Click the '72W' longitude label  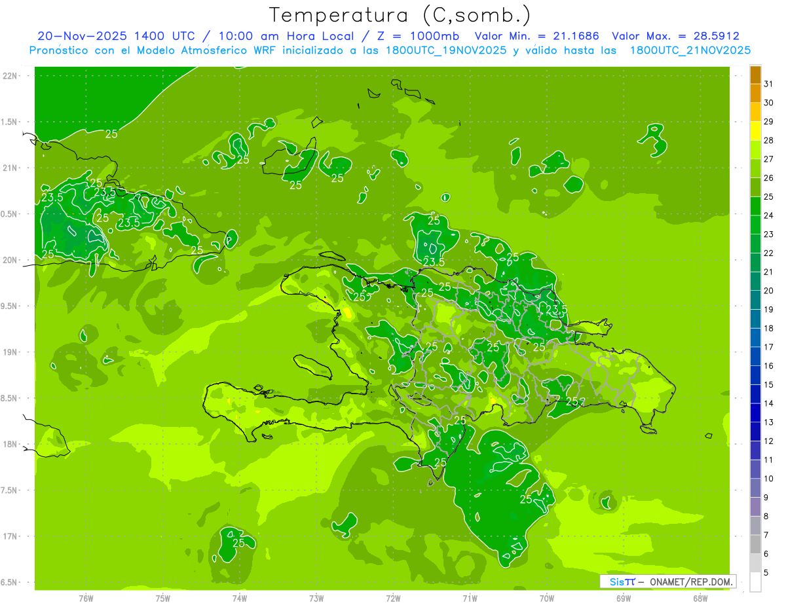(x=393, y=598)
